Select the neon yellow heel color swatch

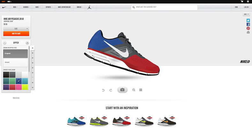[25, 87]
